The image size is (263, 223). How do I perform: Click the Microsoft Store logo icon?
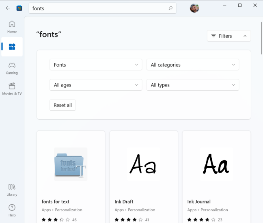pyautogui.click(x=19, y=8)
